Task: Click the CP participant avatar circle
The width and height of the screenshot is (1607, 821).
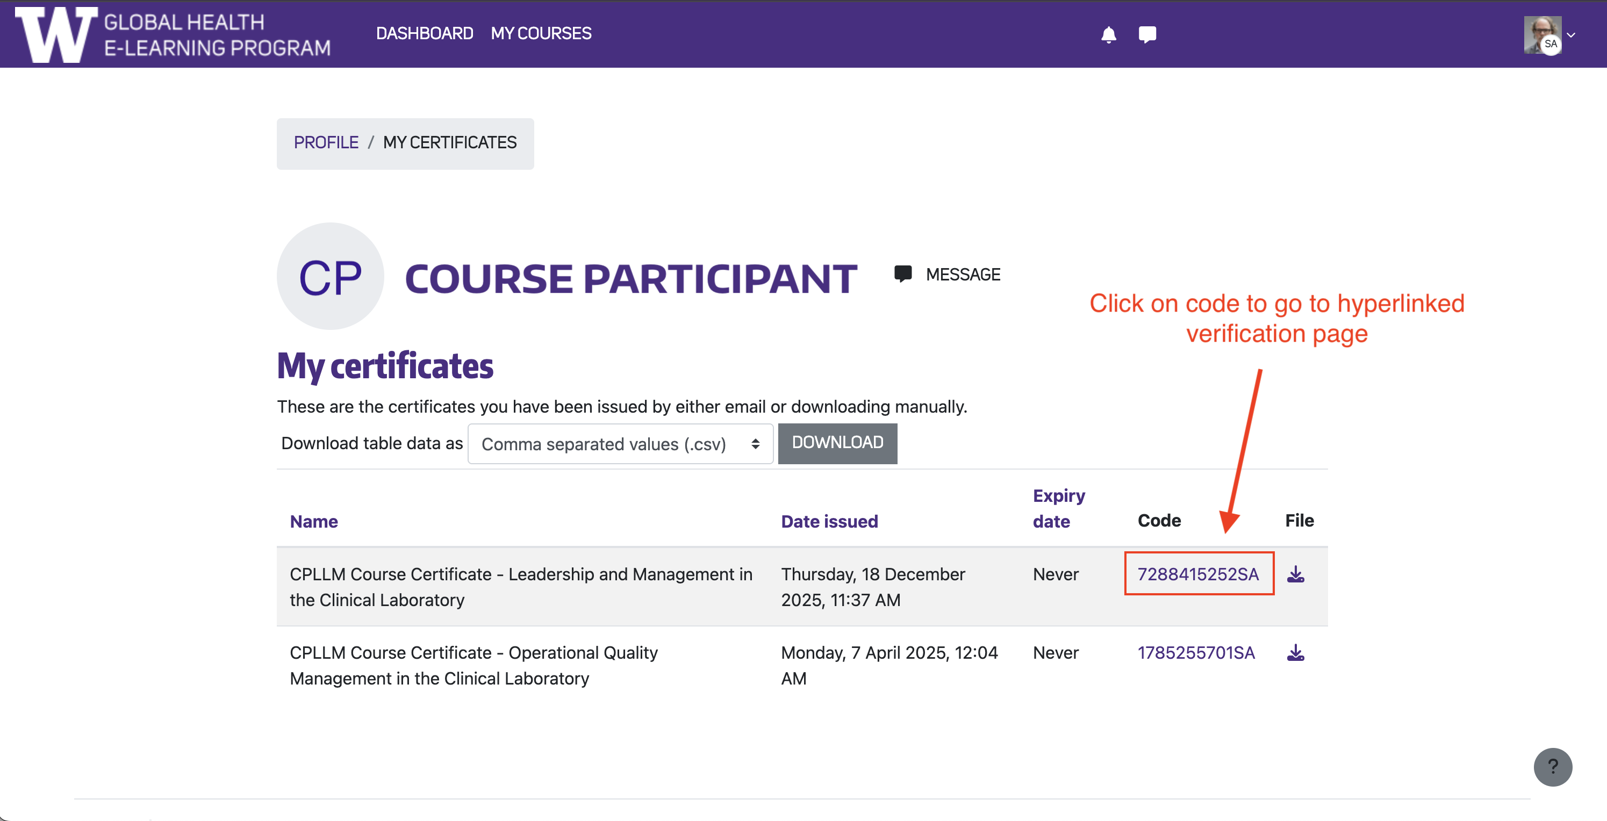Action: [330, 276]
